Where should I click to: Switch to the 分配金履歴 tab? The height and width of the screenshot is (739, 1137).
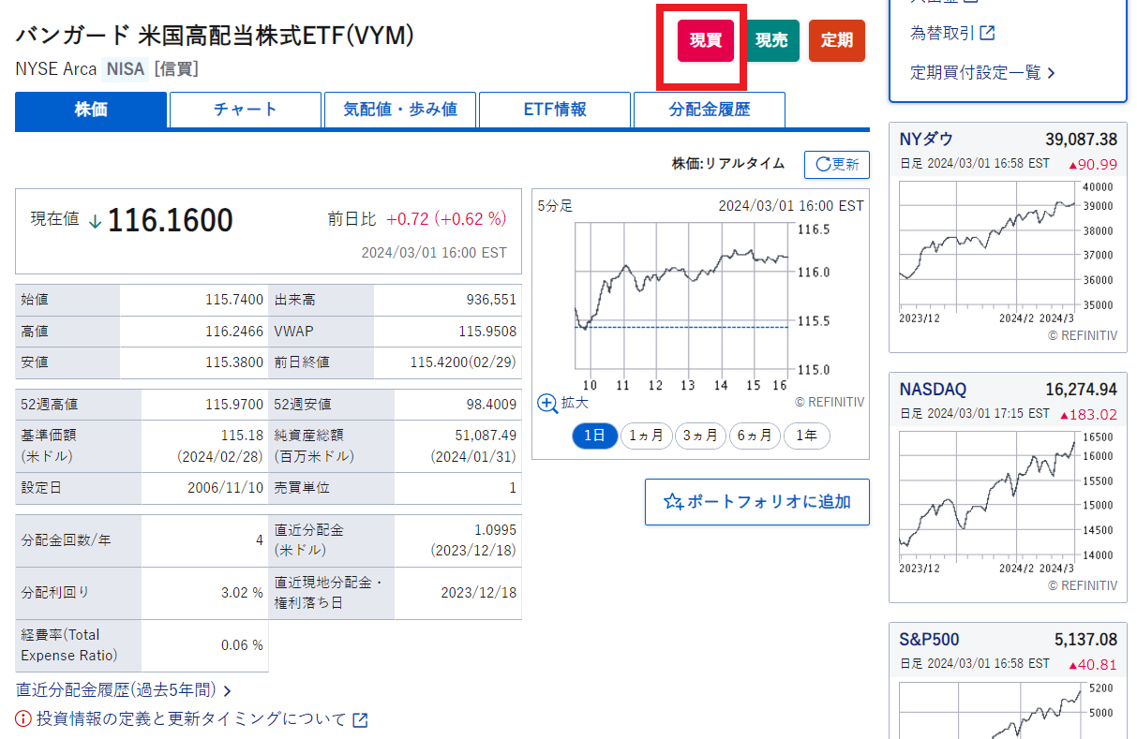(709, 110)
